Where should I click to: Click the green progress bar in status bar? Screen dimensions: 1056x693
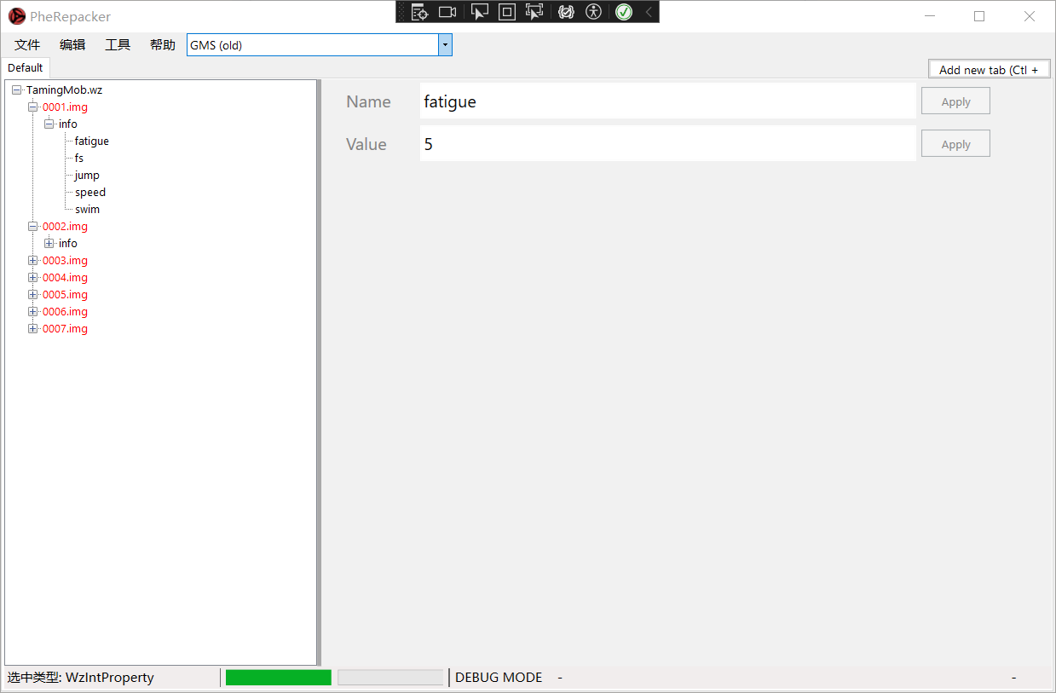point(278,678)
